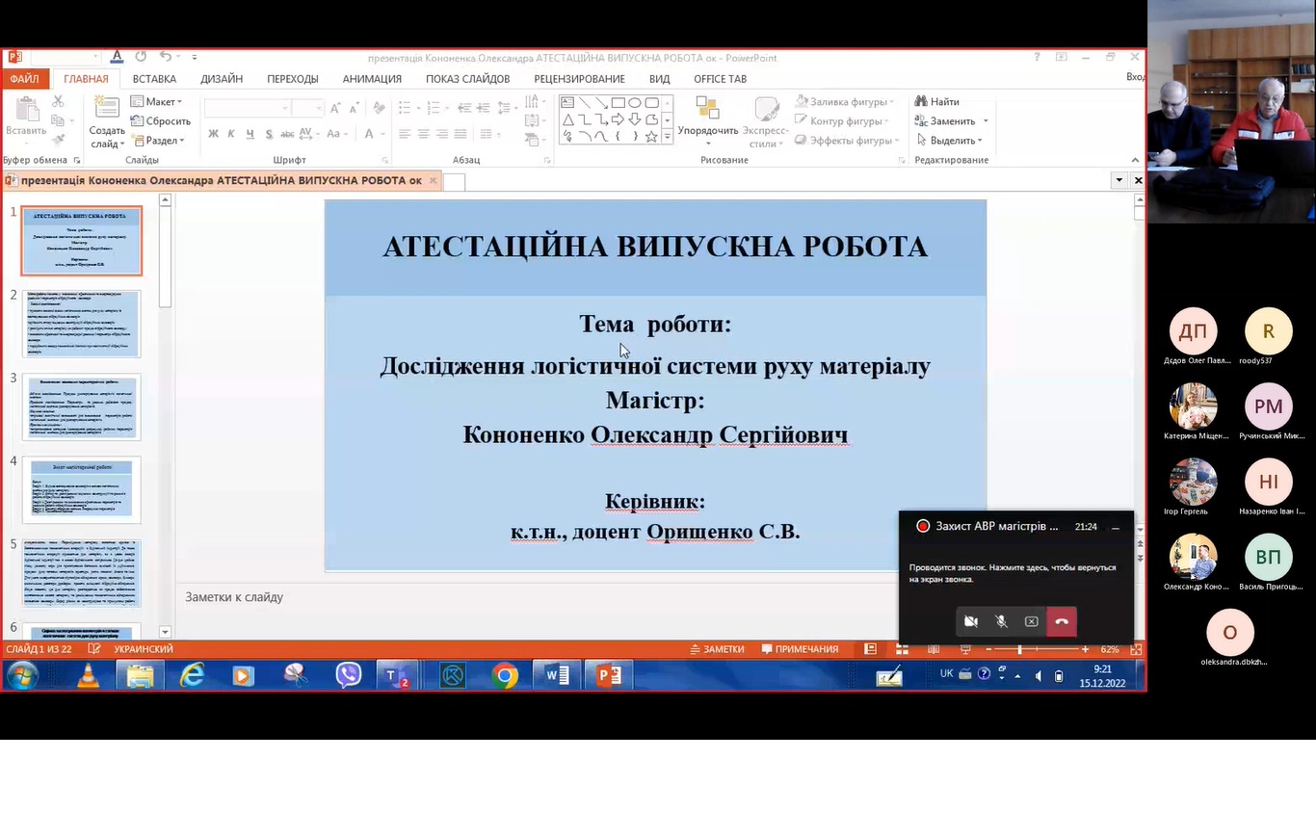Image resolution: width=1316 pixels, height=838 pixels.
Task: Open Microsoft Teams from the taskbar
Action: coord(397,676)
